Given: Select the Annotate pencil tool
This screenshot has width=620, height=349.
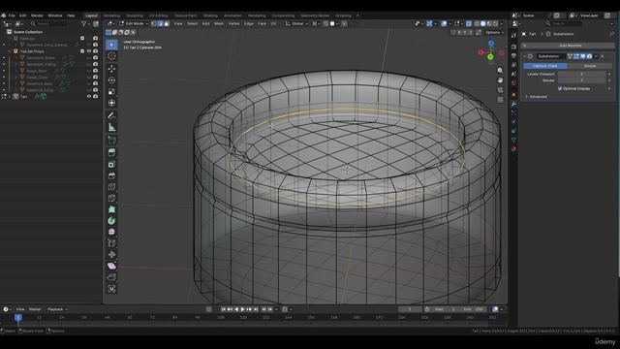Looking at the screenshot, I should pyautogui.click(x=112, y=115).
